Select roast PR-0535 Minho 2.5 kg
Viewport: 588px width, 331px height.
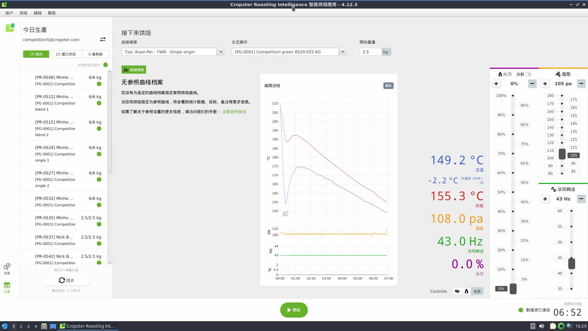point(64,221)
